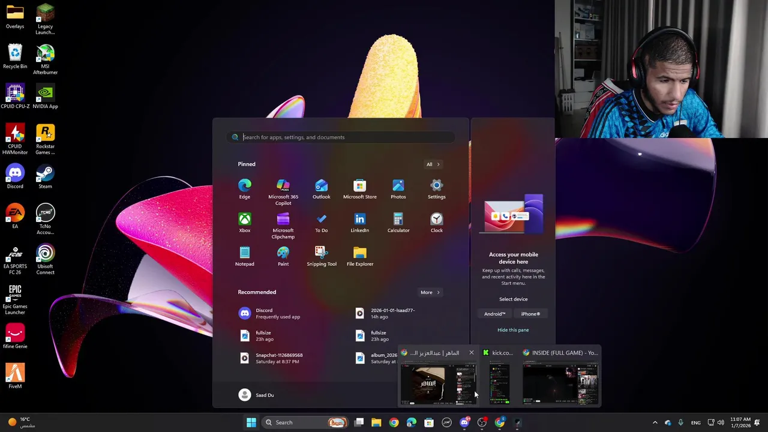Open Edge from pinned apps
The height and width of the screenshot is (432, 768).
tap(244, 189)
